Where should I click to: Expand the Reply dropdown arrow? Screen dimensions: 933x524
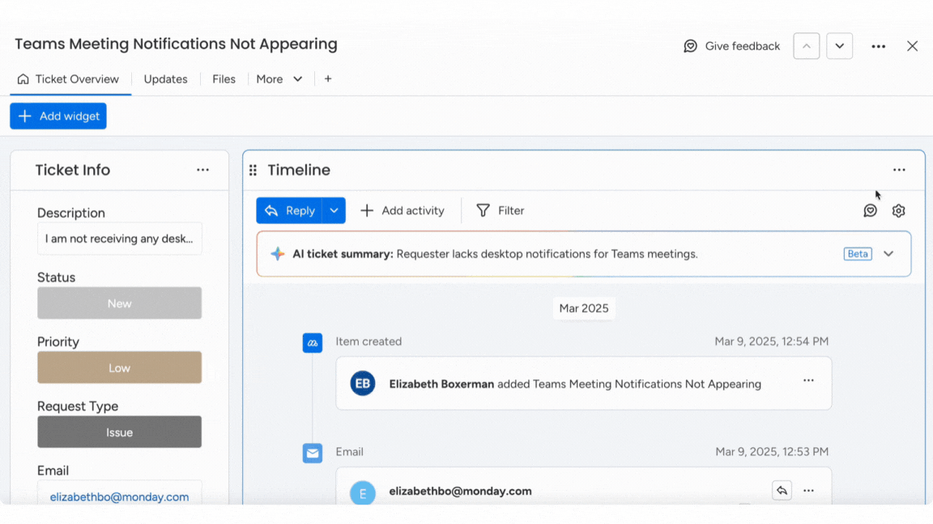coord(334,210)
